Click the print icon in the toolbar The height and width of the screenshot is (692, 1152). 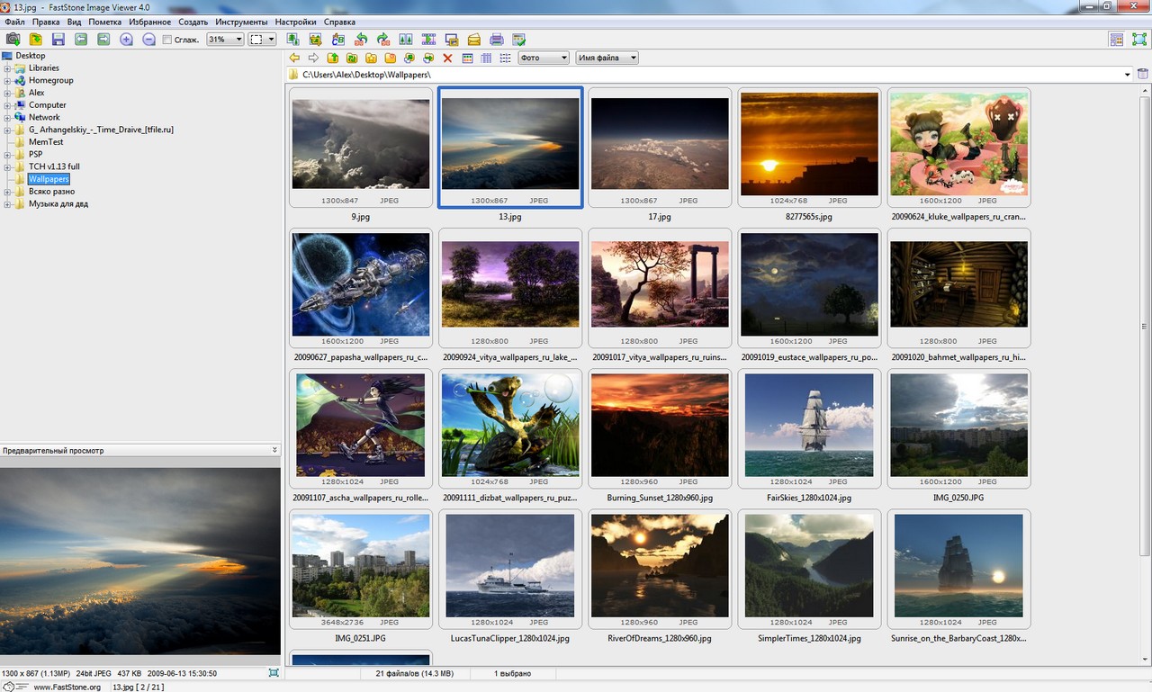click(496, 39)
